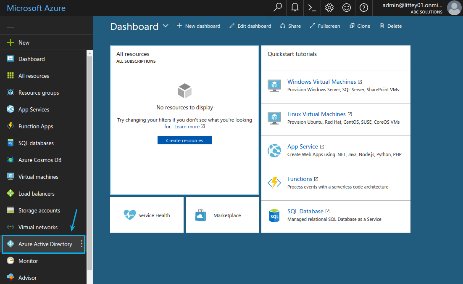Click the Marketplace shopping bag icon
The height and width of the screenshot is (284, 463).
coord(201,215)
